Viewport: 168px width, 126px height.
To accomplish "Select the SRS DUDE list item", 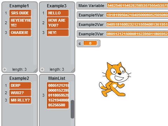I will [20, 13].
